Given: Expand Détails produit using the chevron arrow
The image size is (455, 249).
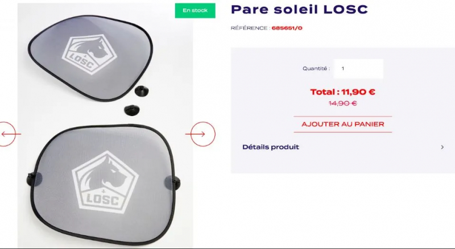Looking at the screenshot, I should [442, 147].
